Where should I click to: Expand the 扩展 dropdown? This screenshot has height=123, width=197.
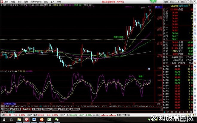pos(4,112)
